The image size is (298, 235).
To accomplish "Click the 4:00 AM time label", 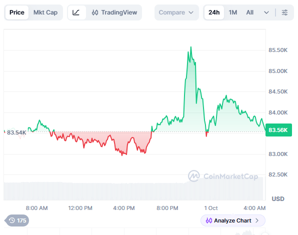I will [x=254, y=208].
